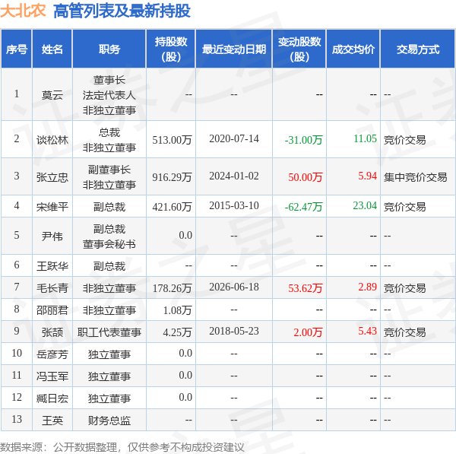Click average price 2.89
The width and height of the screenshot is (456, 454).
(367, 287)
